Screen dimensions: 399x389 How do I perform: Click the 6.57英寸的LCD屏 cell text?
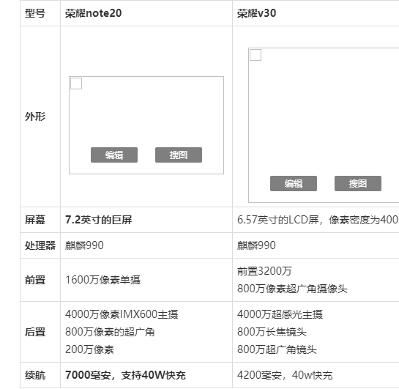318,220
